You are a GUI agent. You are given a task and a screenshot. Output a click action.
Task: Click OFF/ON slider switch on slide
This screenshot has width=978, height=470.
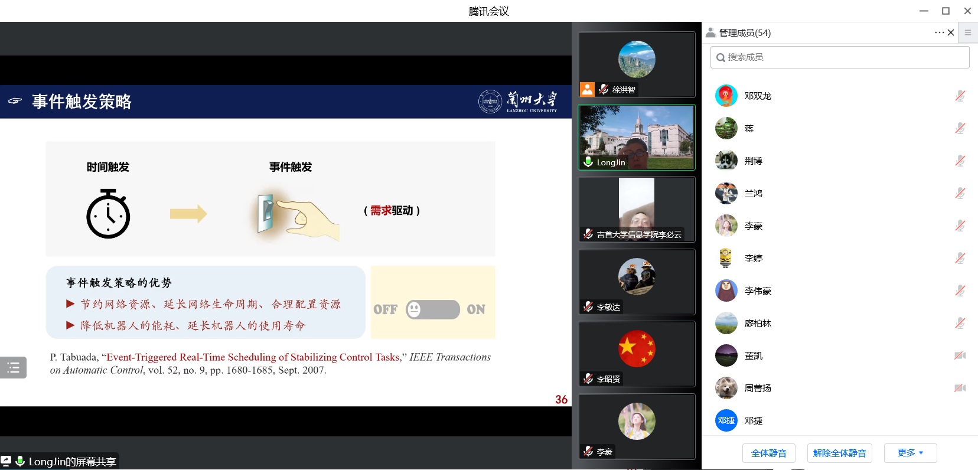pos(433,309)
